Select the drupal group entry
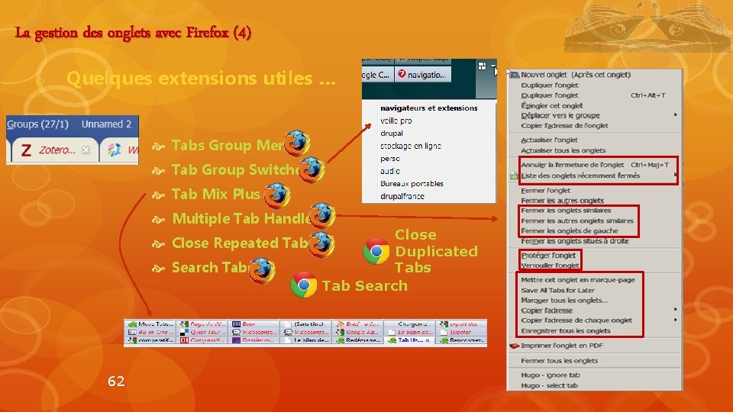 [391, 133]
